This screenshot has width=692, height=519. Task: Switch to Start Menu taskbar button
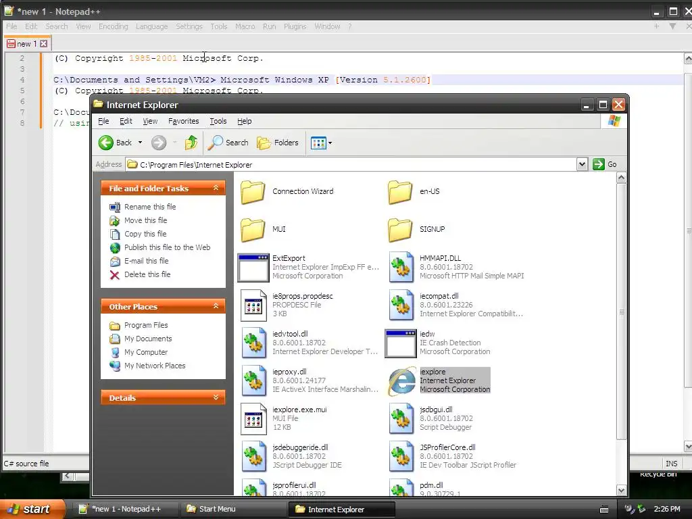(234, 510)
